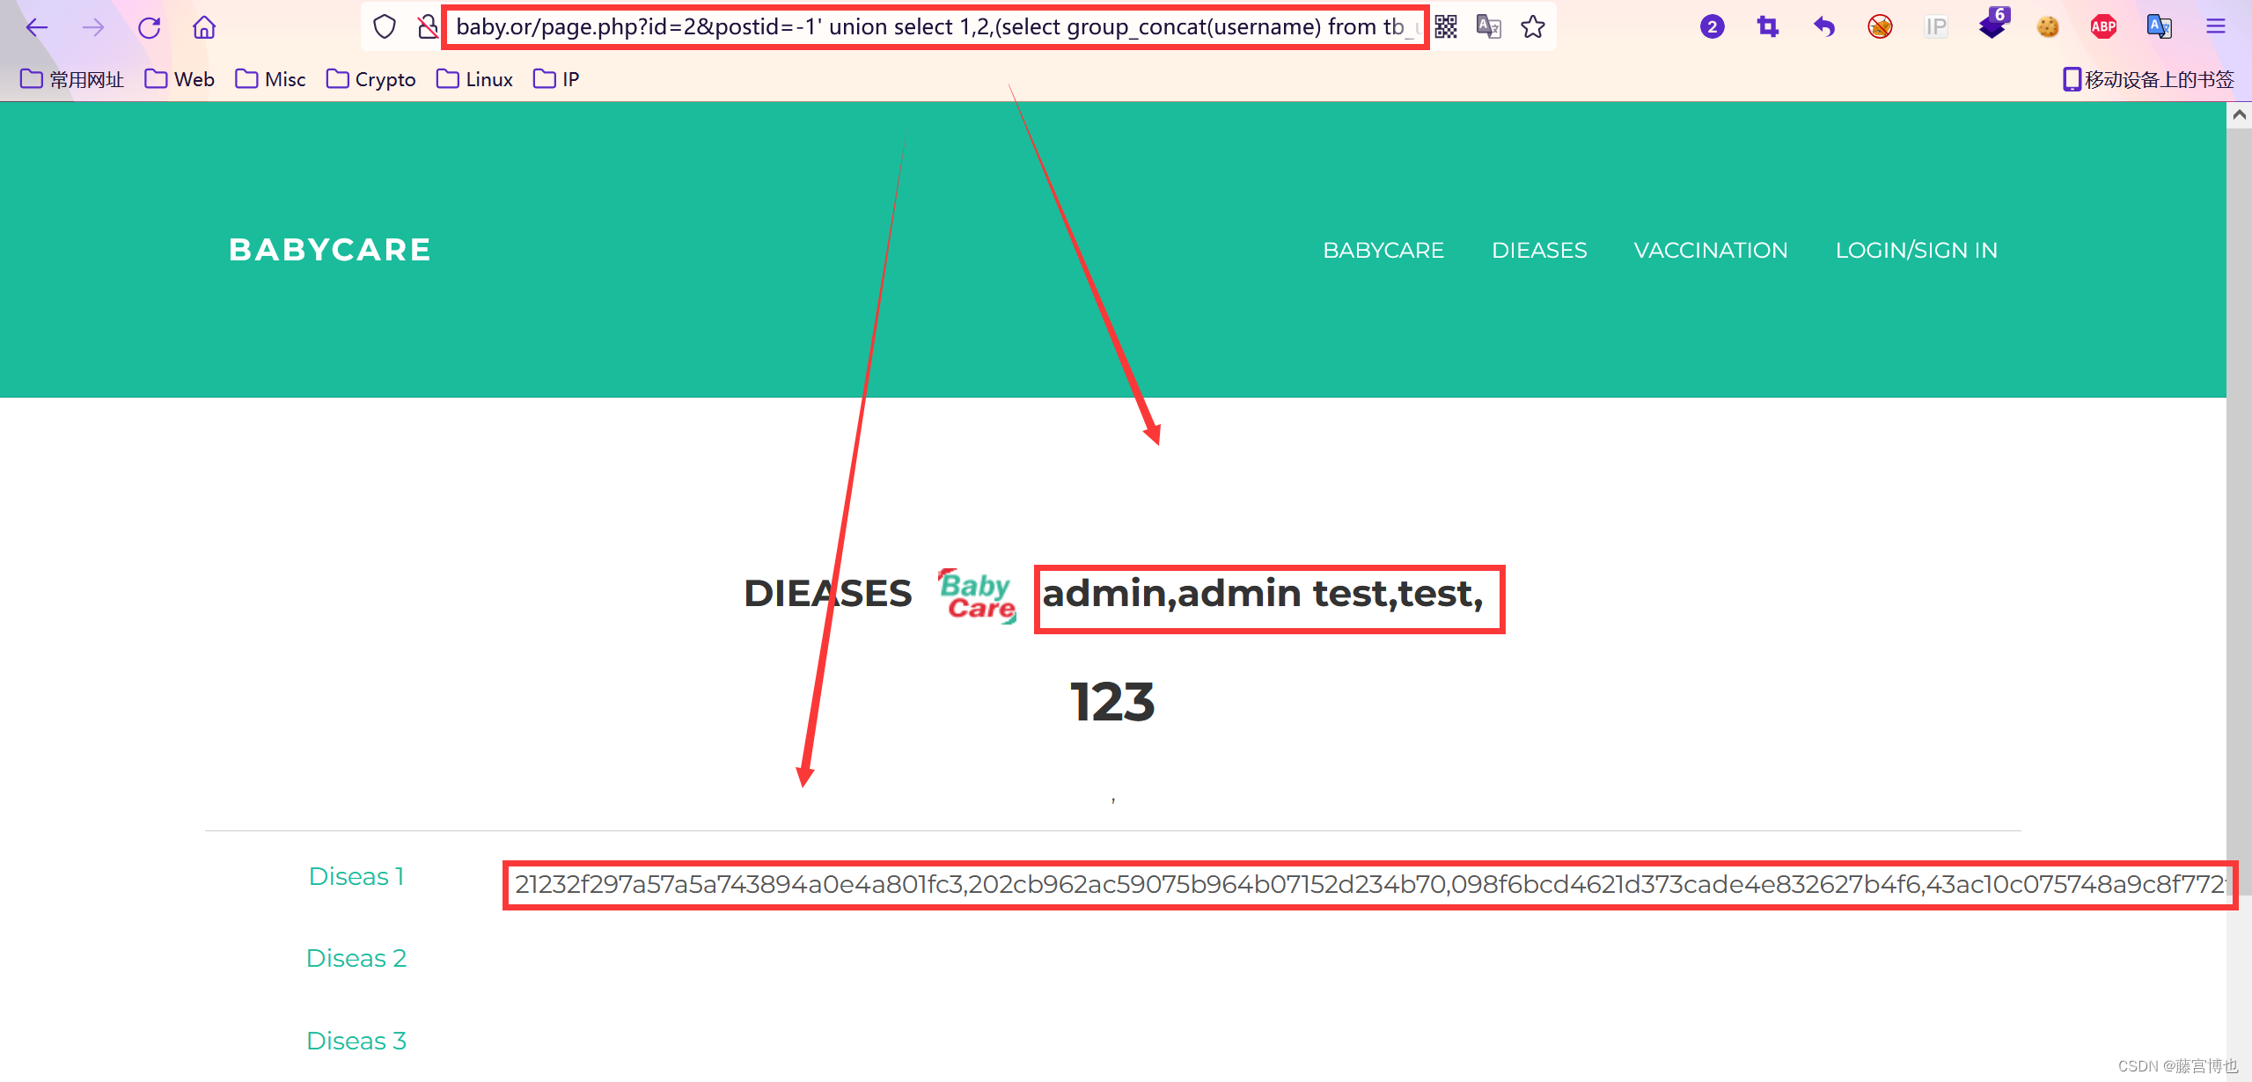Click the insecure connection lock icon
The image size is (2252, 1082).
pyautogui.click(x=428, y=27)
